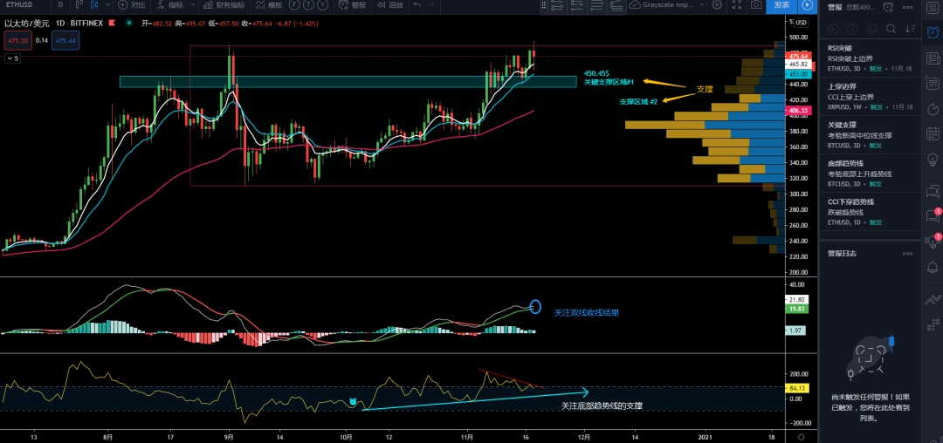The width and height of the screenshot is (943, 443).
Task: Expand the indicators favorites dropdown arrow
Action: (x=193, y=5)
